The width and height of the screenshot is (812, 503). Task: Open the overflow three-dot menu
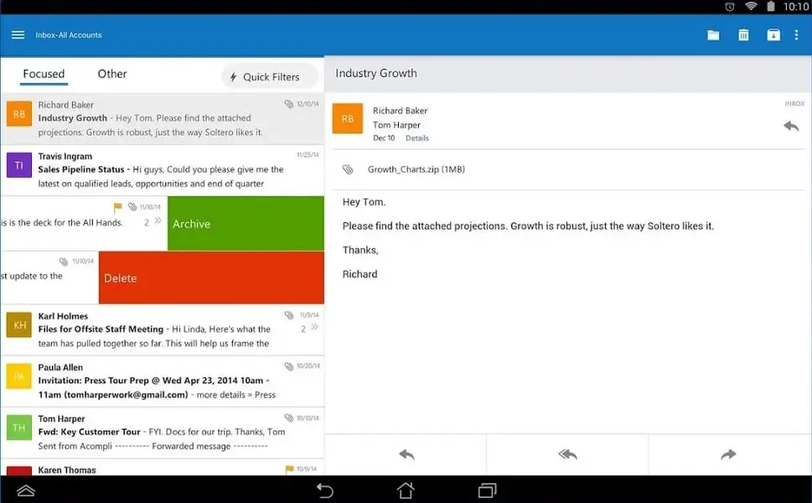[x=798, y=35]
